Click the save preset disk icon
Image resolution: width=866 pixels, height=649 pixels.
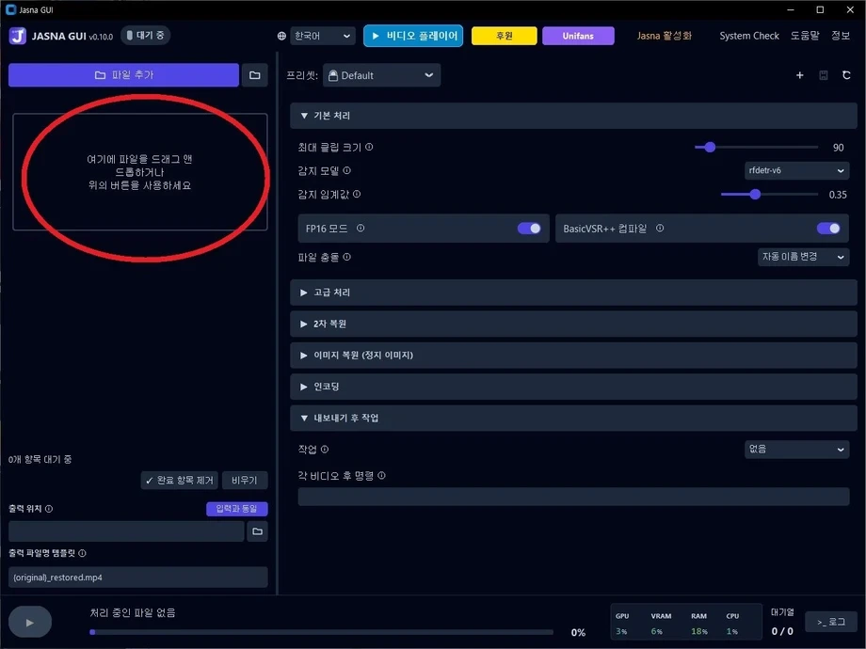(x=823, y=75)
